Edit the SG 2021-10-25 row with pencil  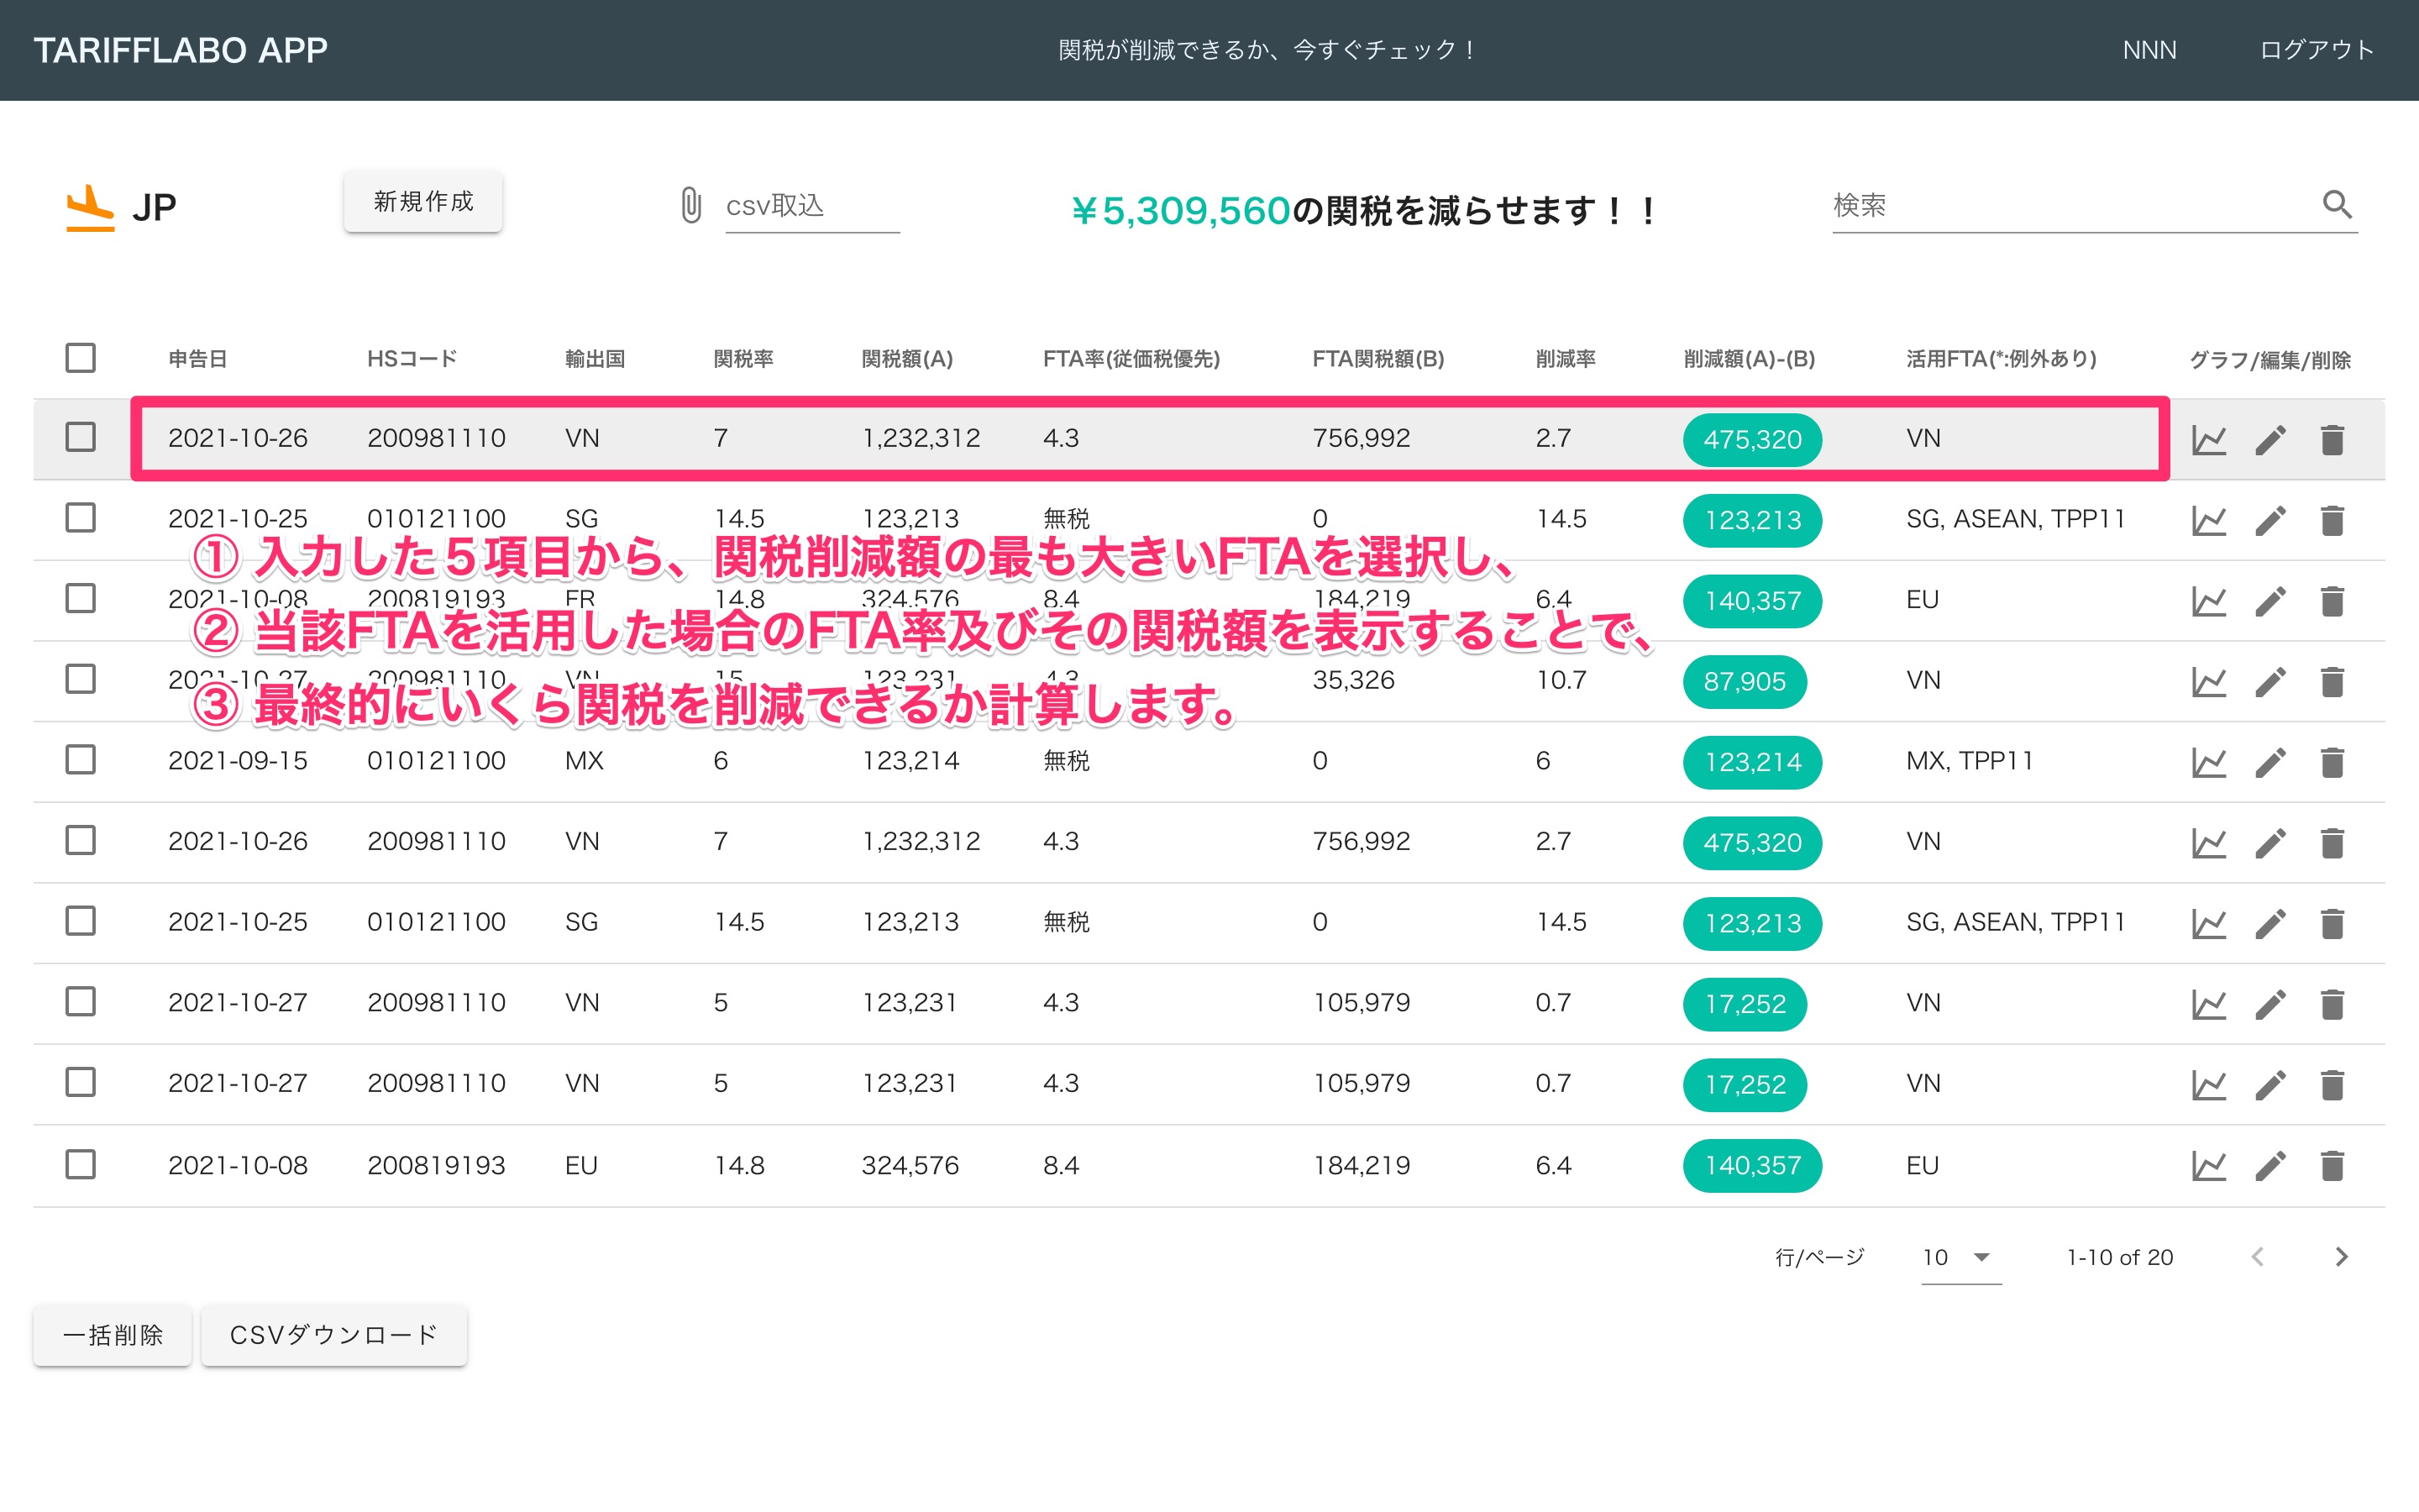pos(2270,521)
